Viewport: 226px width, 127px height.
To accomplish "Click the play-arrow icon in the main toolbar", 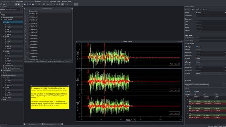I will (63, 4).
